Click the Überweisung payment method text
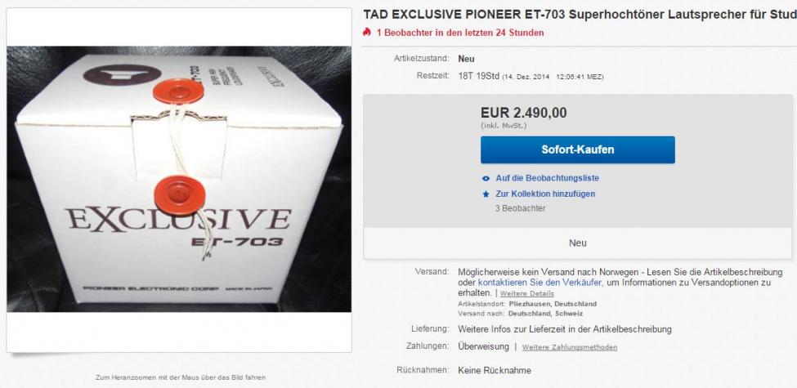 [483, 347]
